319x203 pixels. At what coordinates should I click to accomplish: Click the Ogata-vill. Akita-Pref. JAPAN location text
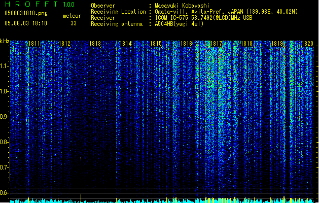tap(226, 12)
